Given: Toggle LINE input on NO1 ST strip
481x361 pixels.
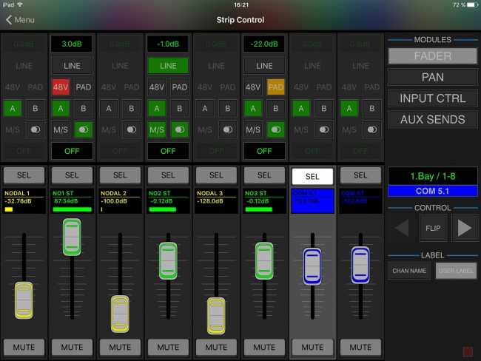Looking at the screenshot, I should click(x=72, y=66).
